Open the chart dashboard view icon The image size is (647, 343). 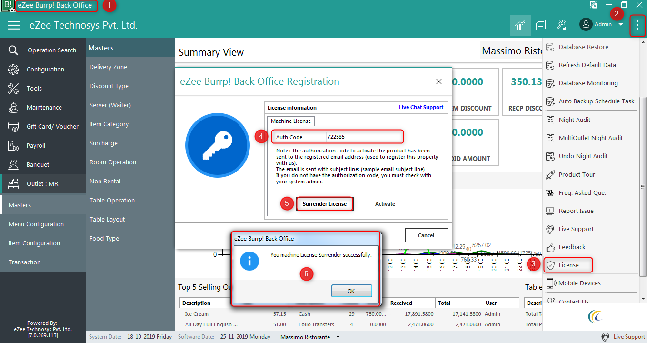(520, 25)
